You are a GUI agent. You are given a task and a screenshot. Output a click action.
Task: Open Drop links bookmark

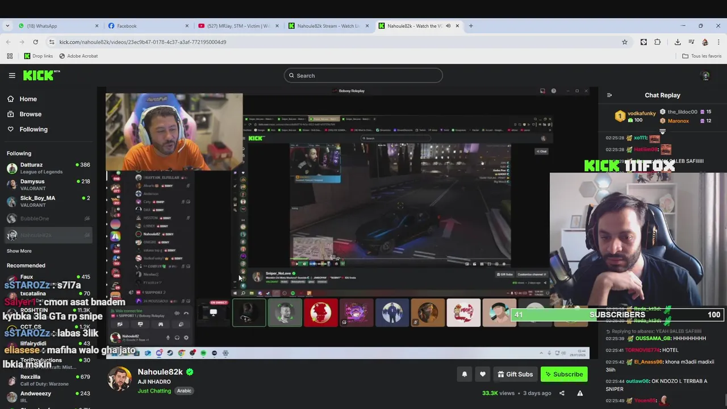pos(38,56)
